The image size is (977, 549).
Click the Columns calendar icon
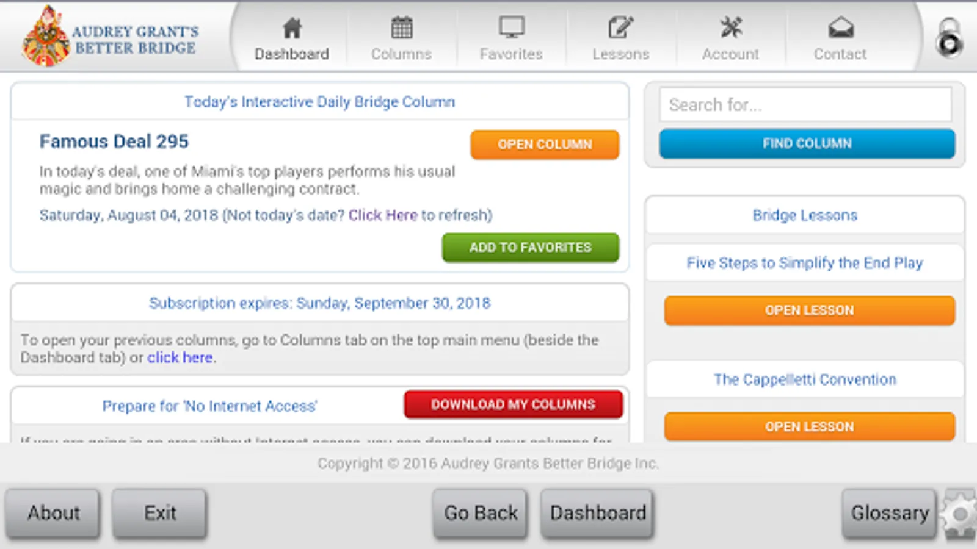click(402, 27)
